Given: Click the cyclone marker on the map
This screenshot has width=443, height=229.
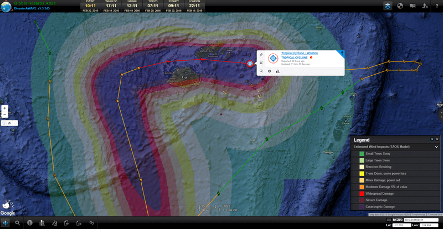Looking at the screenshot, I should pyautogui.click(x=250, y=63).
